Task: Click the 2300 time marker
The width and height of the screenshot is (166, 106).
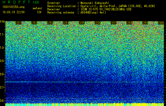Action: tap(161, 23)
